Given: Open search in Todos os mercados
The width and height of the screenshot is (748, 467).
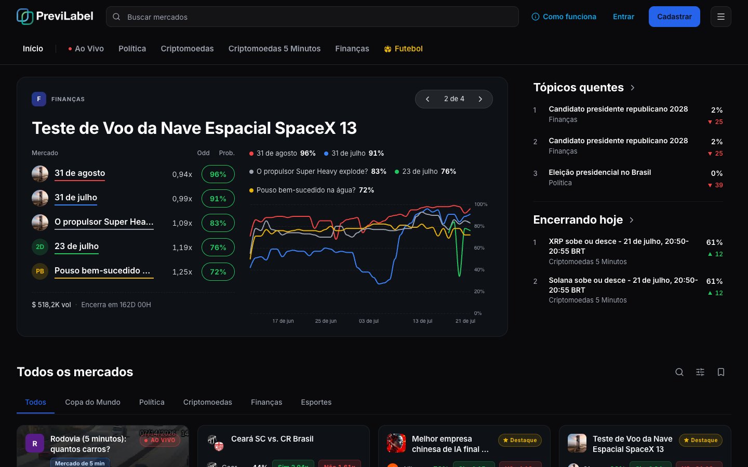Looking at the screenshot, I should pyautogui.click(x=679, y=372).
